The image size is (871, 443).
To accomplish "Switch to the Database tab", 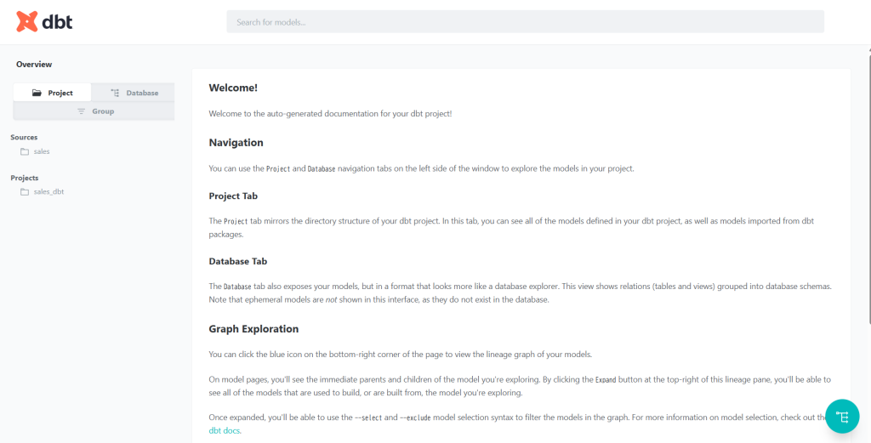I will pos(134,93).
